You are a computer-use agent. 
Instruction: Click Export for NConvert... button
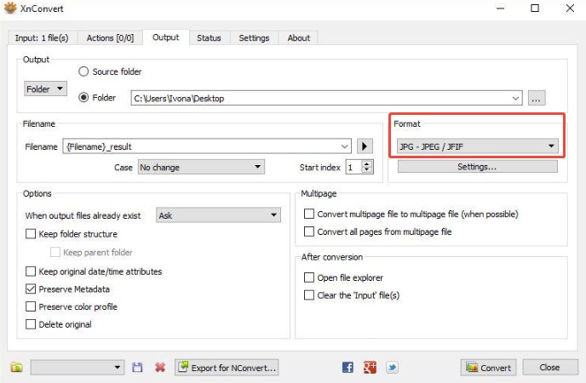227,368
